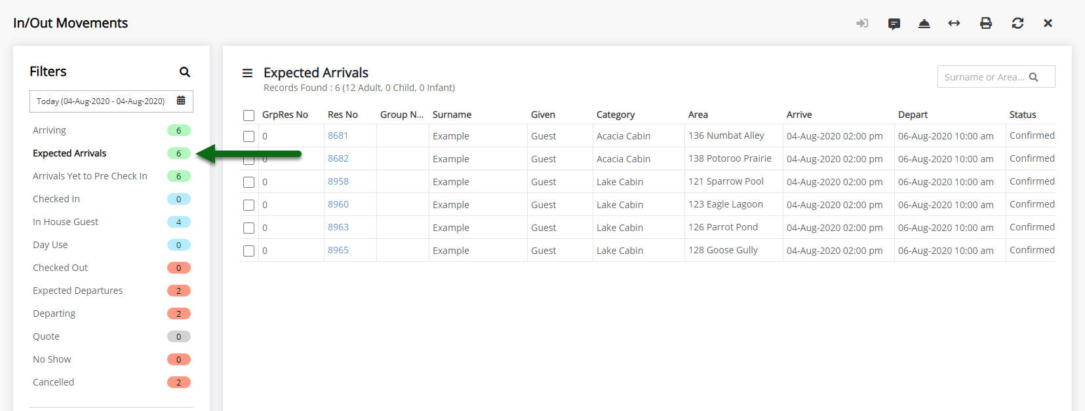Screen dimensions: 1085x411
Task: Print the arrivals list
Action: pos(985,24)
